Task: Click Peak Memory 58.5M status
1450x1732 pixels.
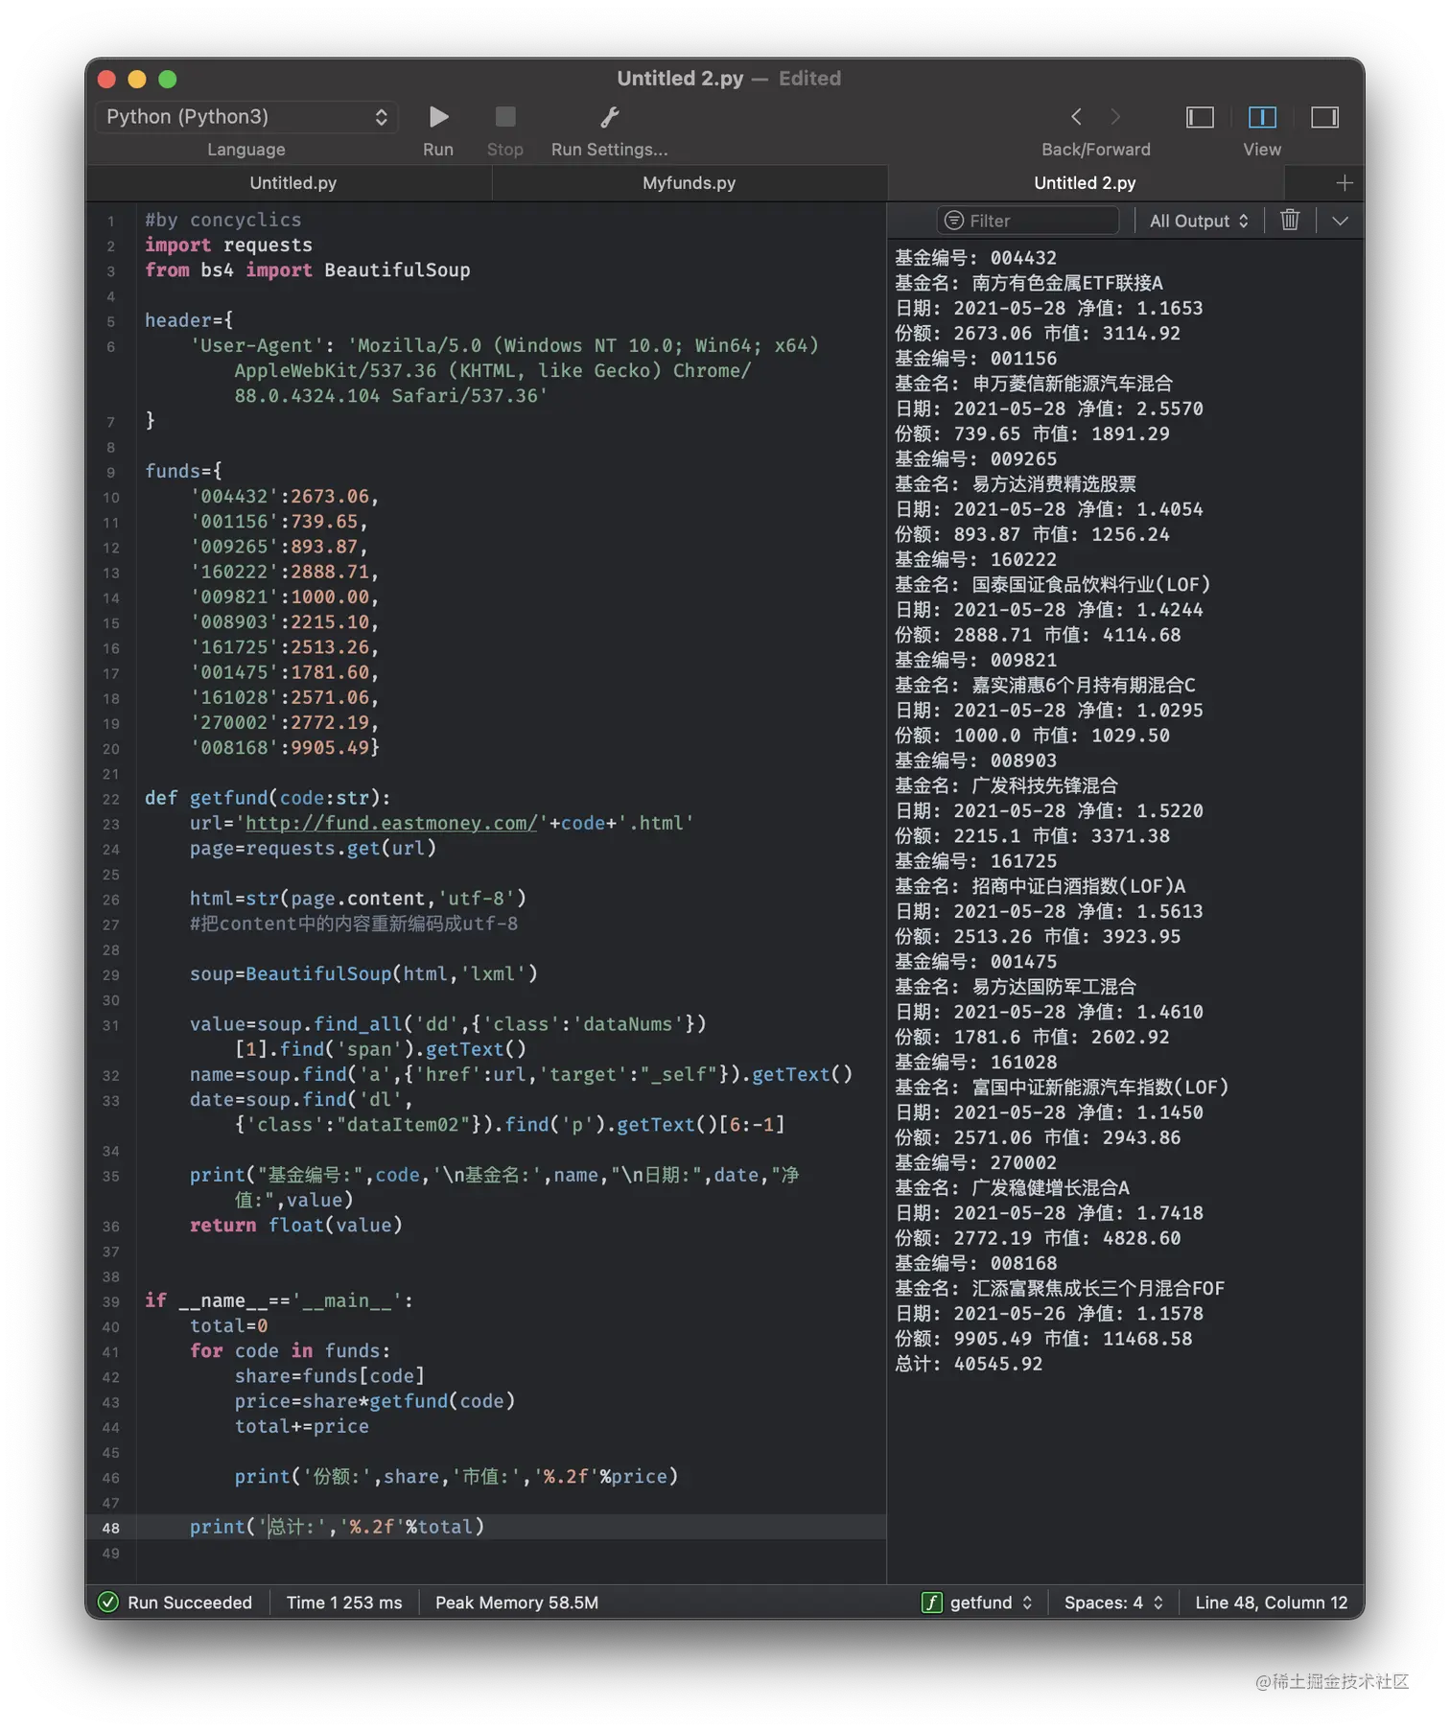Action: 517,1603
